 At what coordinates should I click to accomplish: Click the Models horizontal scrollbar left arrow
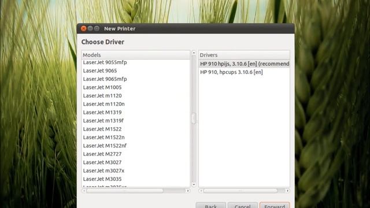click(84, 191)
